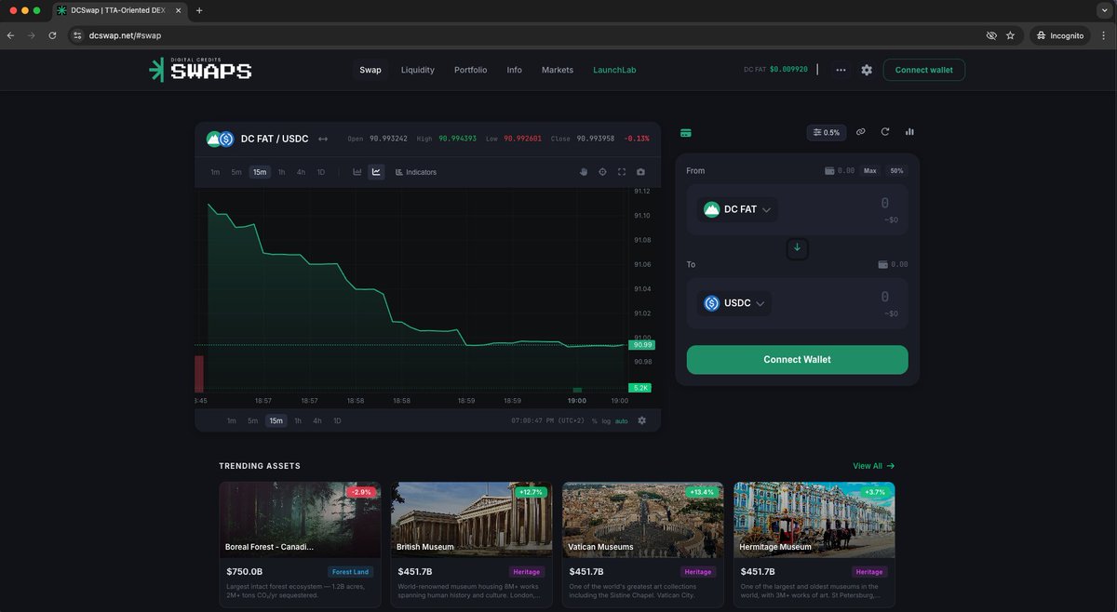Screen dimensions: 1117x612
Task: Select 1D interval in chart top toolbar
Action: (x=321, y=172)
